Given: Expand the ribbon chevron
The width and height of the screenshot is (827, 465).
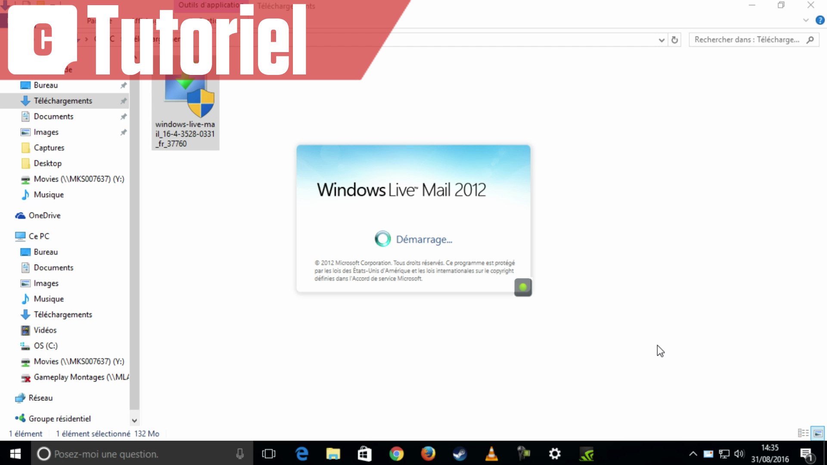Looking at the screenshot, I should point(806,20).
